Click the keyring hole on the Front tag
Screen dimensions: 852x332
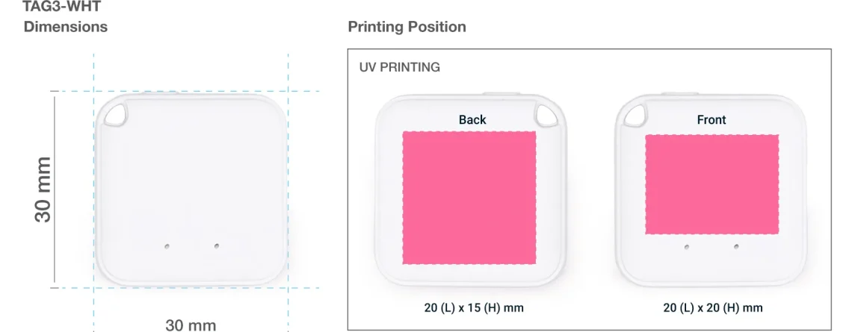coord(636,114)
